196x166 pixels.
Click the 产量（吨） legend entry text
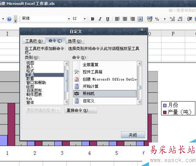180,112
